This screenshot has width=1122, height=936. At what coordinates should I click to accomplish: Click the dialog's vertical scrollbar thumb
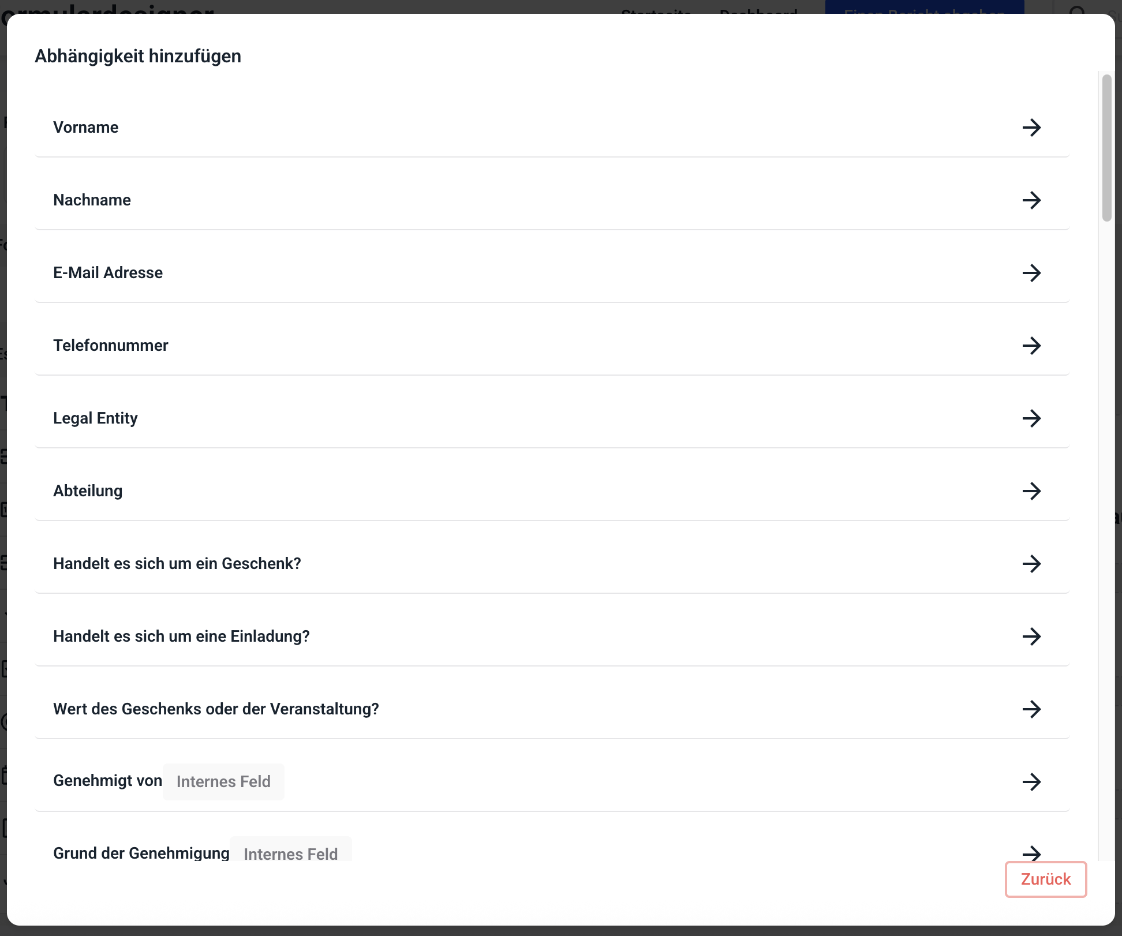coord(1106,148)
